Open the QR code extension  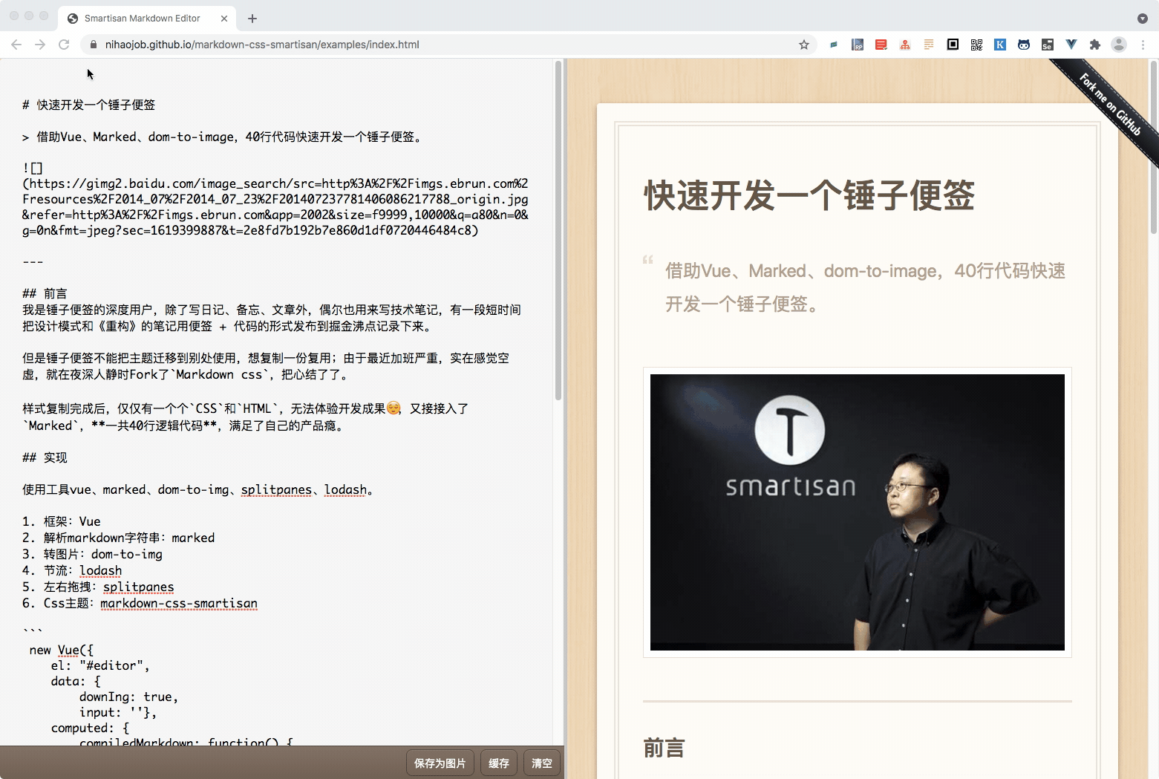(976, 45)
